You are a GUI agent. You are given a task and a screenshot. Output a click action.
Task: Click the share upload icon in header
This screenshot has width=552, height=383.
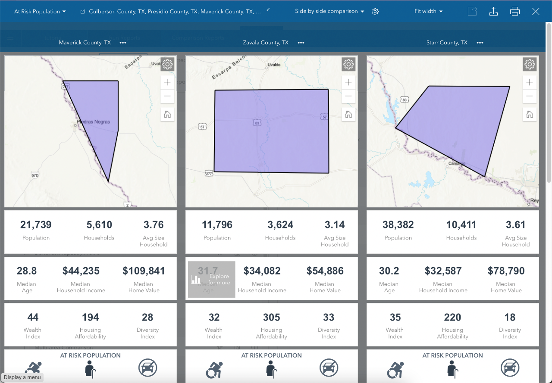pyautogui.click(x=494, y=12)
